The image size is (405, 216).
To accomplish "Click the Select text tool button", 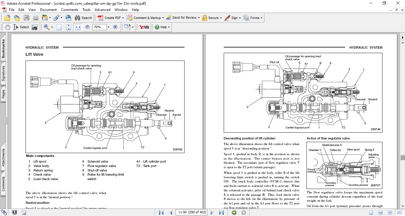I will 21,27.
